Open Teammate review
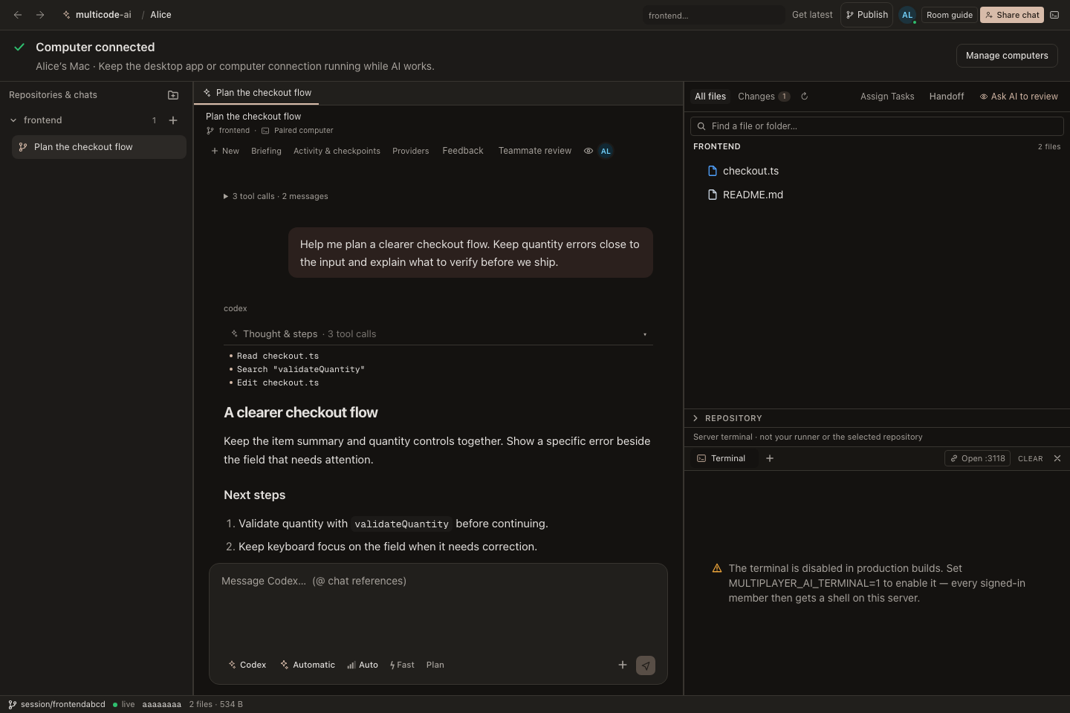The width and height of the screenshot is (1070, 713). pyautogui.click(x=535, y=151)
